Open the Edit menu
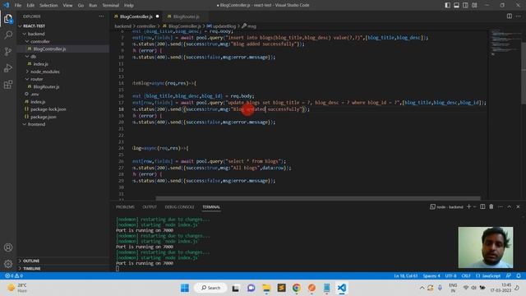The height and width of the screenshot is (296, 526). pyautogui.click(x=30, y=5)
